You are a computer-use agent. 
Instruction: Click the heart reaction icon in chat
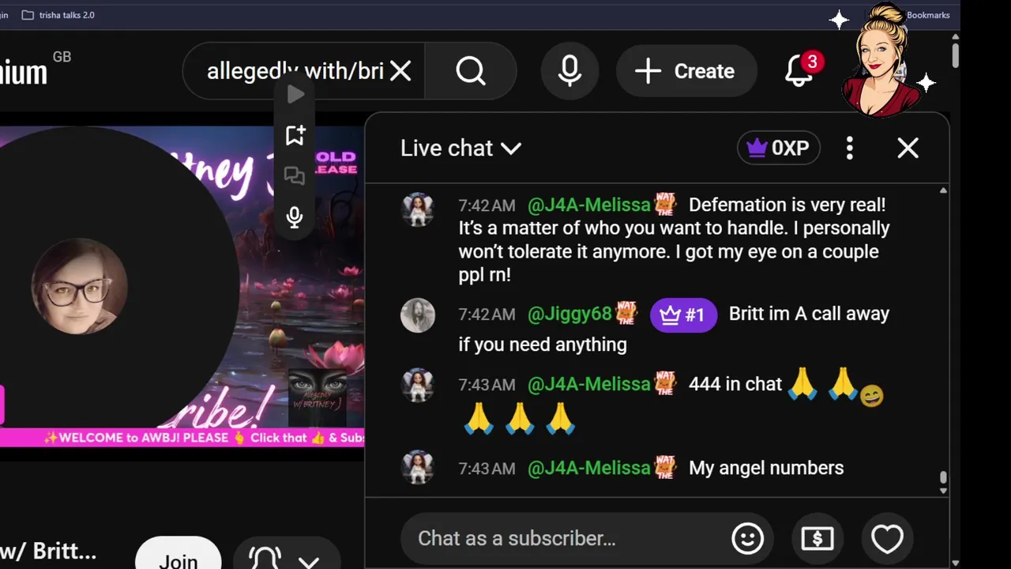coord(887,539)
